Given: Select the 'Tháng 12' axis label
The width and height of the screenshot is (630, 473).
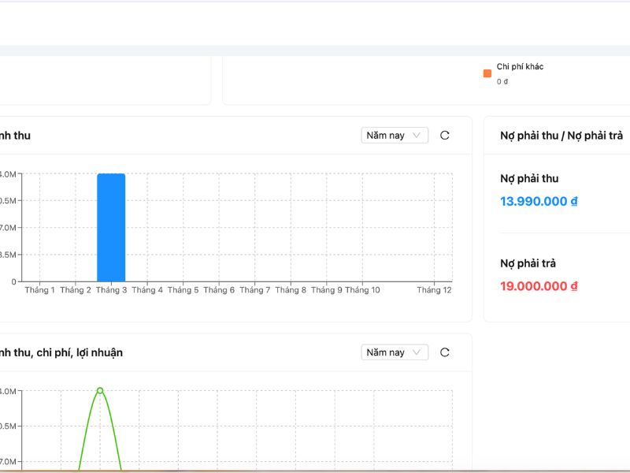Looking at the screenshot, I should coord(434,290).
